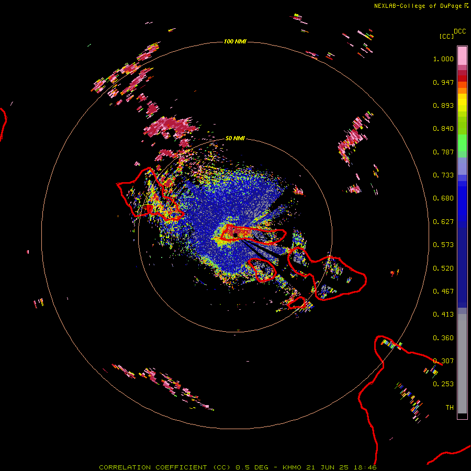Click the 0.253 legend value
The image size is (471, 471).
[x=443, y=384]
